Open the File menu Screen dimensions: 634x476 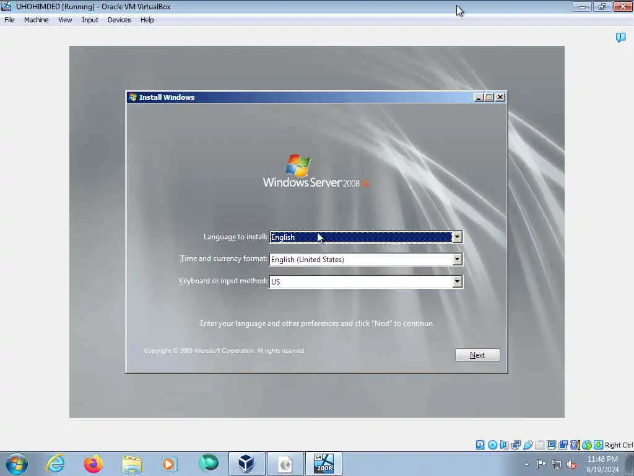tap(9, 20)
